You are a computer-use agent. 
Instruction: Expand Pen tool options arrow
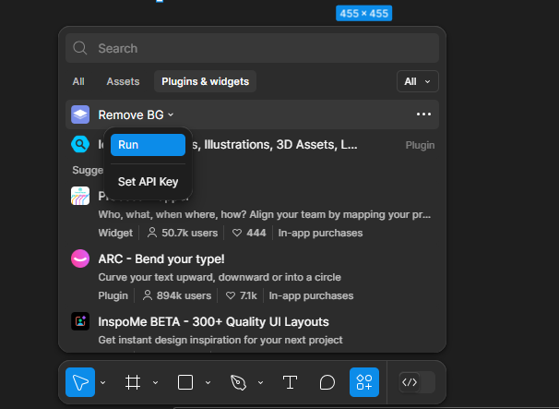coord(261,382)
